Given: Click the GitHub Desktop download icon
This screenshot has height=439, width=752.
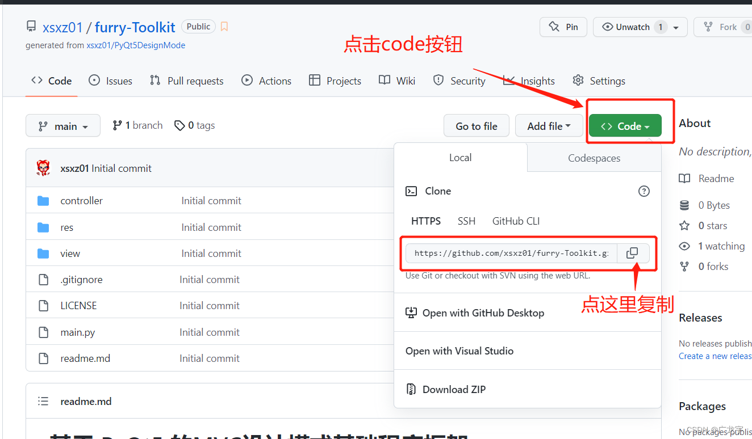Looking at the screenshot, I should point(411,313).
